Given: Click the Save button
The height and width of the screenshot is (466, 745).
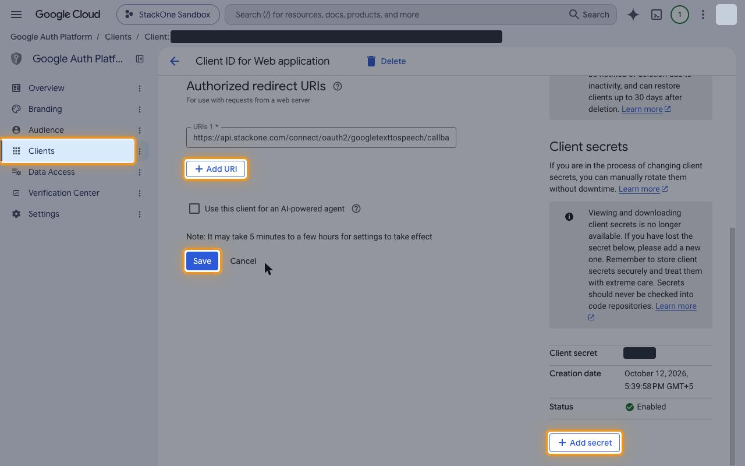Looking at the screenshot, I should coord(202,261).
